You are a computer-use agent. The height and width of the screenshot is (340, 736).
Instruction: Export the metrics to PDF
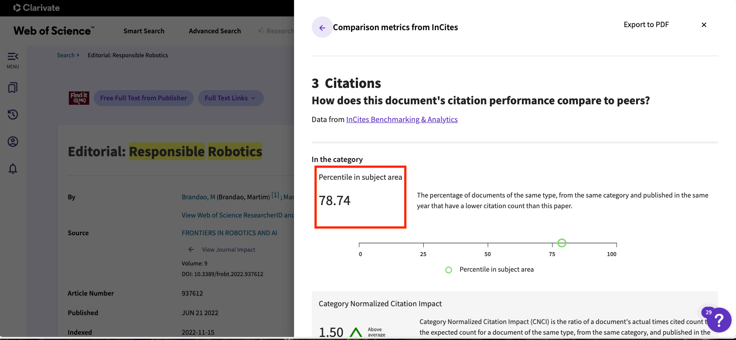(x=646, y=25)
